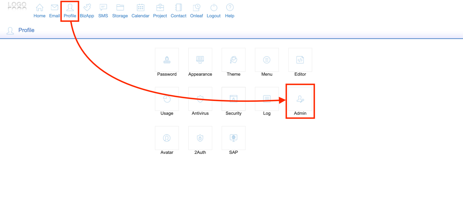Select Profile in the top menu
Image resolution: width=463 pixels, height=197 pixels.
point(70,11)
